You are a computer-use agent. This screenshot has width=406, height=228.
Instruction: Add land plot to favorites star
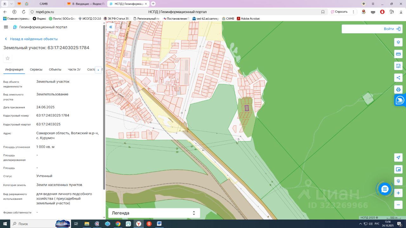click(8, 58)
